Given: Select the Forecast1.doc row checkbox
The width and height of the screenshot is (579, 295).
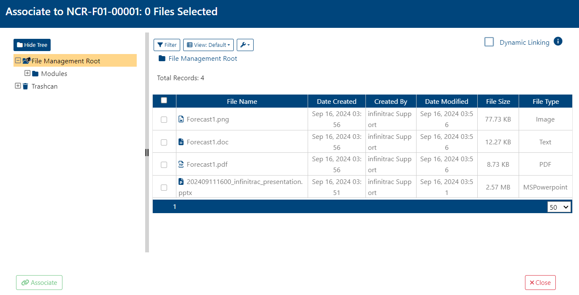Looking at the screenshot, I should click(x=164, y=143).
